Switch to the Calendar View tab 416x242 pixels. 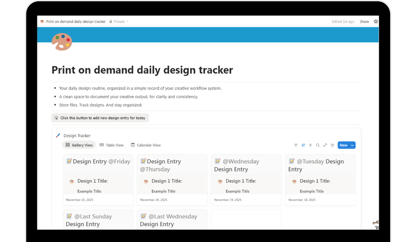tap(146, 145)
